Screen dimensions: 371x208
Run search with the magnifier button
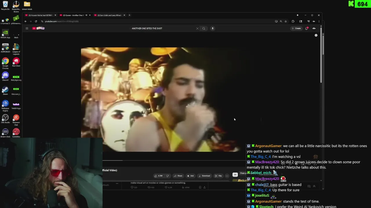(x=204, y=28)
